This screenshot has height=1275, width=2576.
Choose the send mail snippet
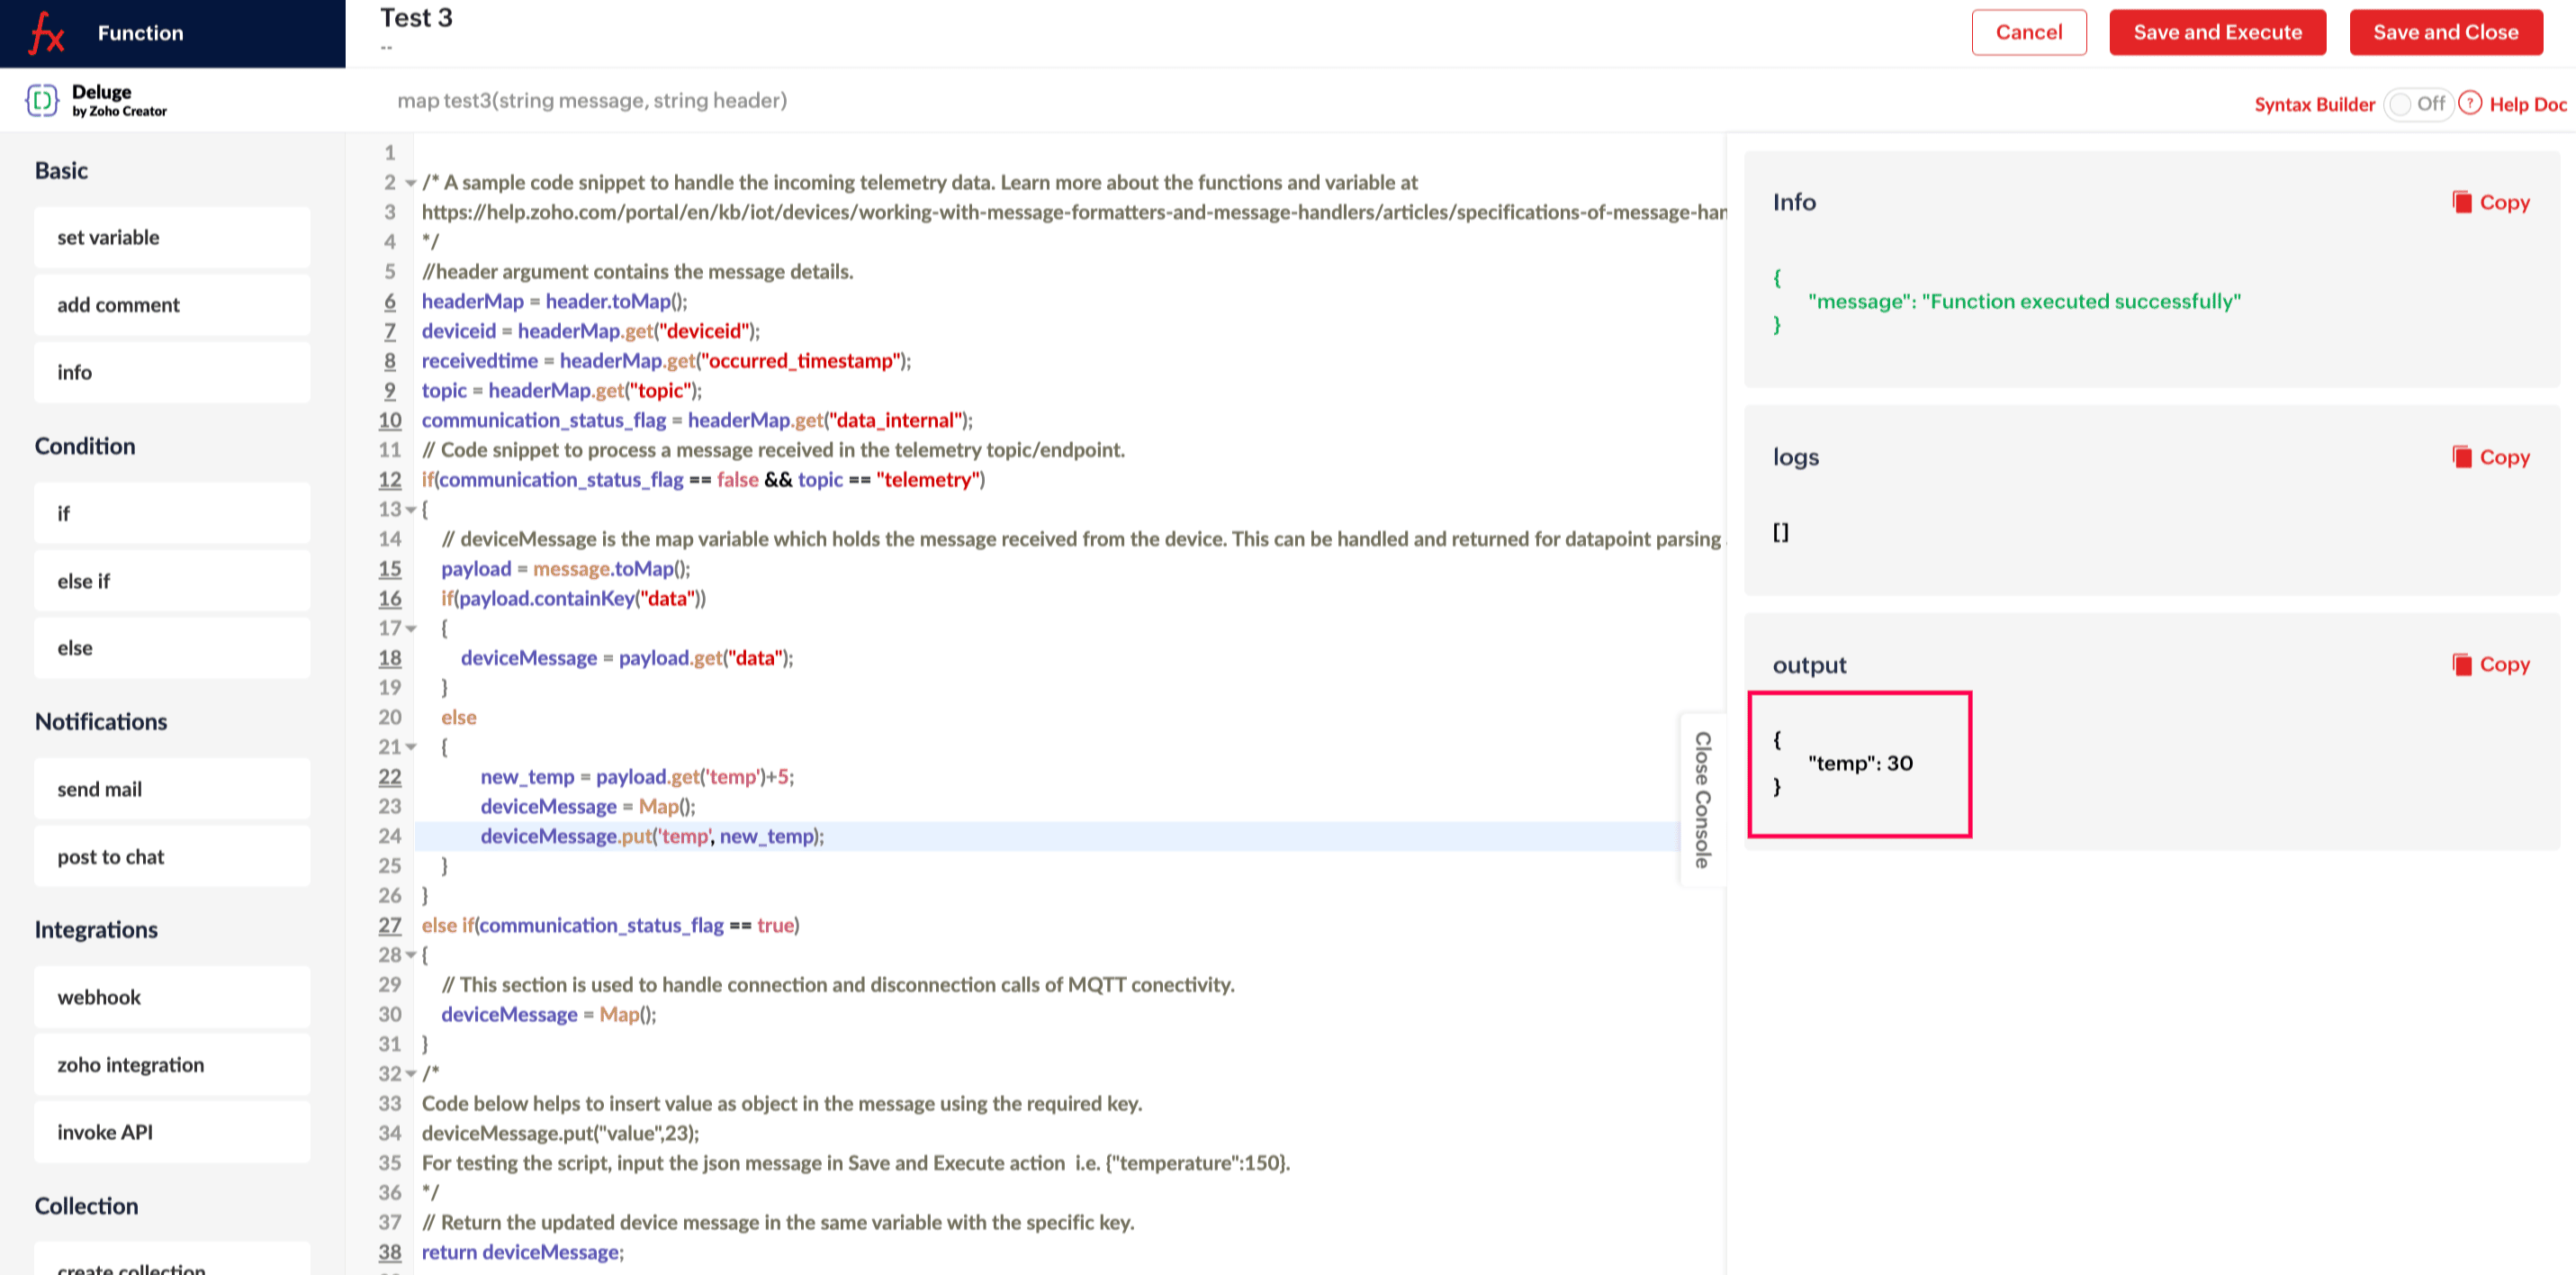172,789
